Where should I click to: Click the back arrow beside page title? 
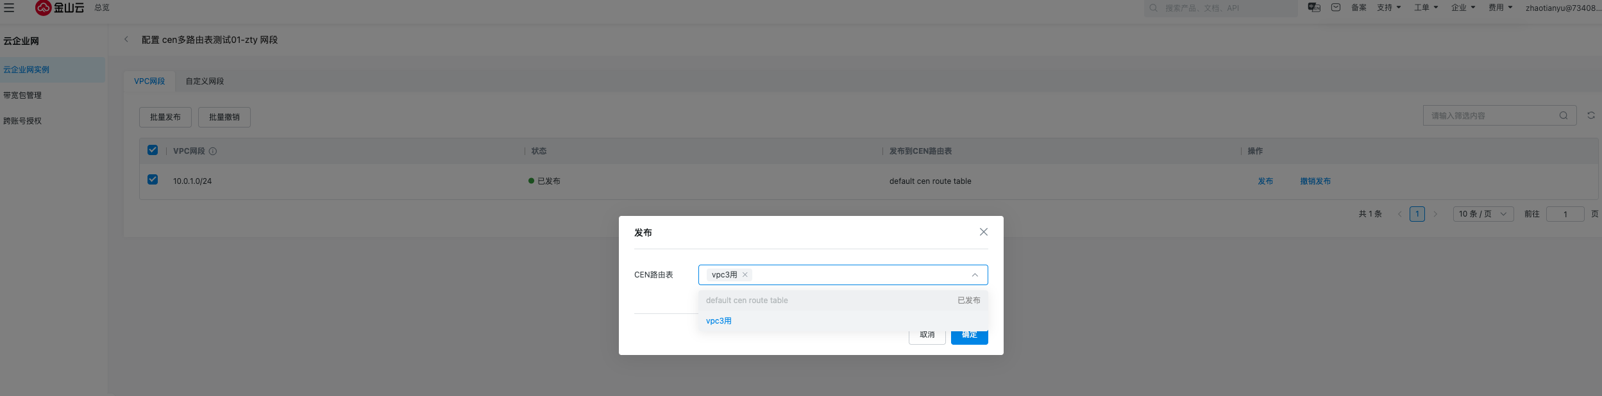126,40
